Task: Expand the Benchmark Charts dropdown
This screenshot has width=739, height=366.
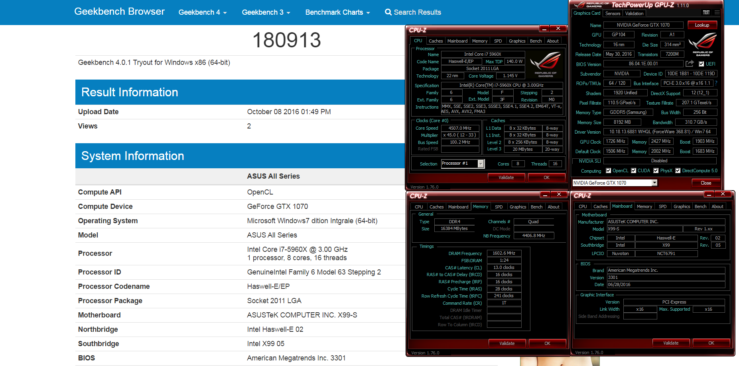Action: (337, 12)
